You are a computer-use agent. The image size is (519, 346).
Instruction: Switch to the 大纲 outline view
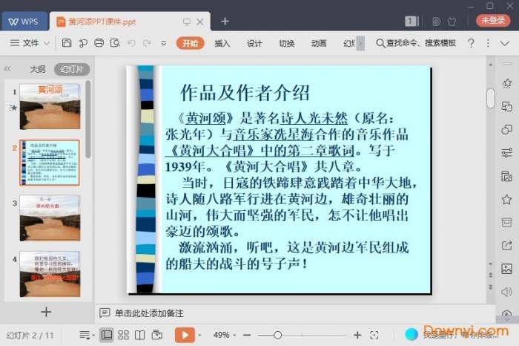(38, 69)
